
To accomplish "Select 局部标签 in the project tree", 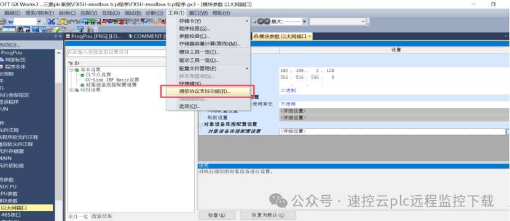I will pos(15,60).
